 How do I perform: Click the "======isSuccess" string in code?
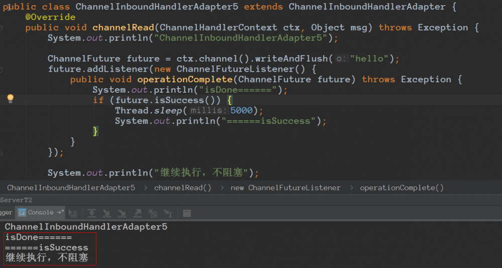click(269, 121)
